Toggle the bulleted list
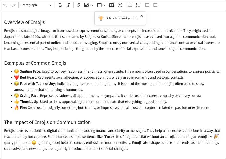Image resolution: width=226 pixels, height=159 pixels. [x=130, y=5]
